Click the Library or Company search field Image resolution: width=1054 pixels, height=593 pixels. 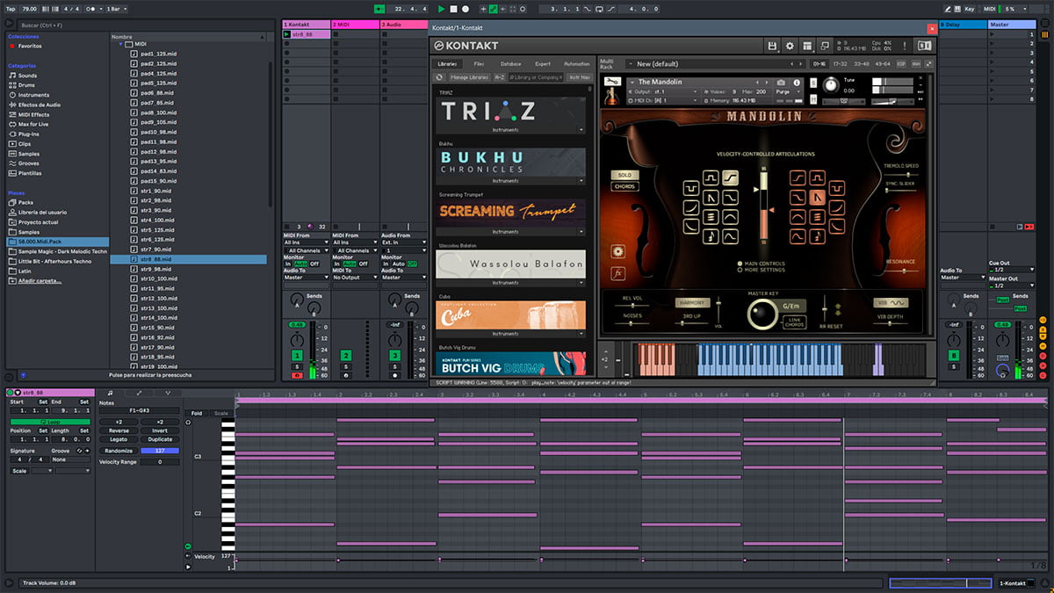(x=536, y=77)
